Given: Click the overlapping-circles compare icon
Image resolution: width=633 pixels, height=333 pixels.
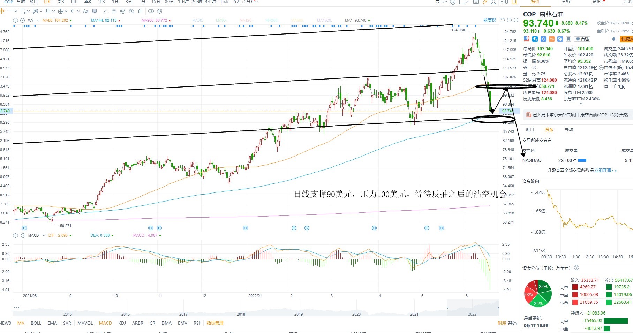Looking at the screenshot, I should pos(151,11).
